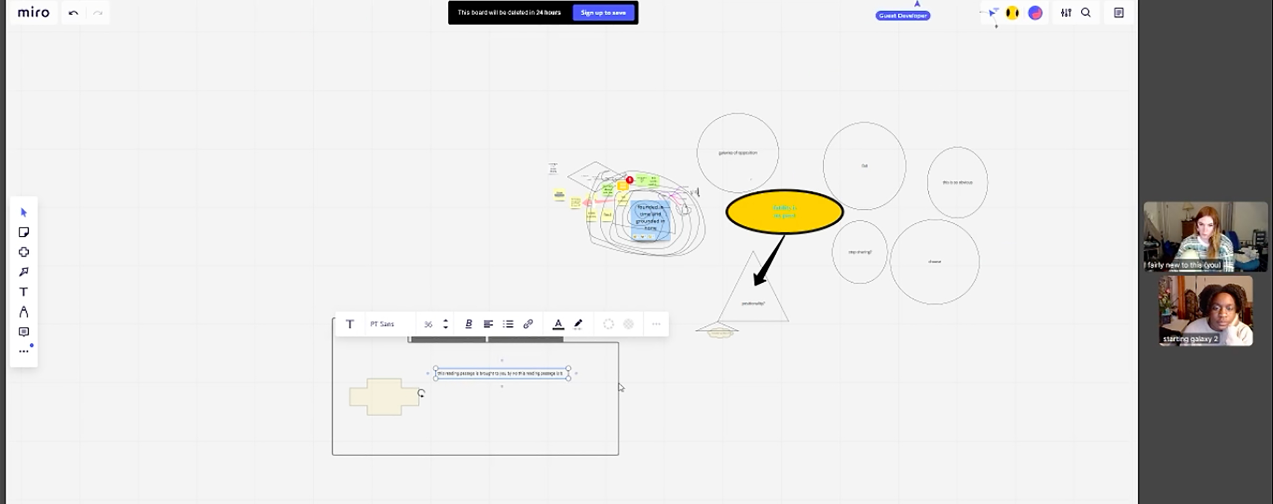
Task: Open board search
Action: [1085, 12]
